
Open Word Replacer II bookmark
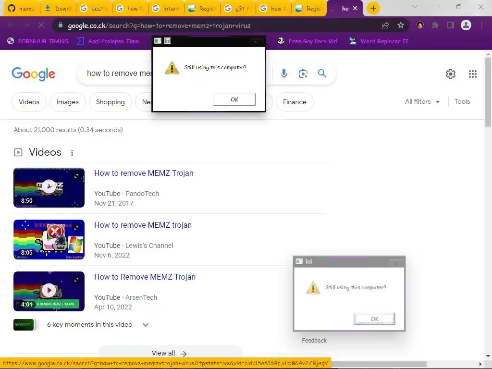379,41
